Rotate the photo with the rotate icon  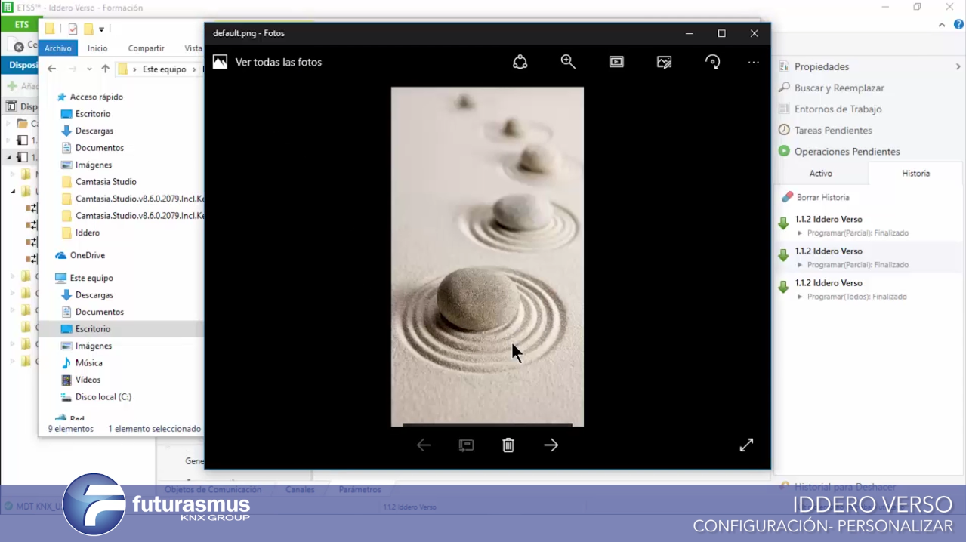coord(712,62)
